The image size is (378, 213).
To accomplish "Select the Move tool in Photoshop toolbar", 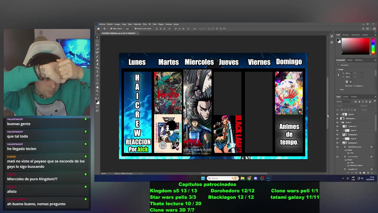I will click(x=97, y=37).
